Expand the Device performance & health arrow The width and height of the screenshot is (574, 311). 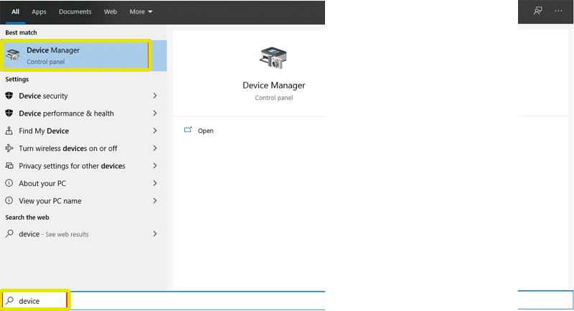click(x=155, y=113)
